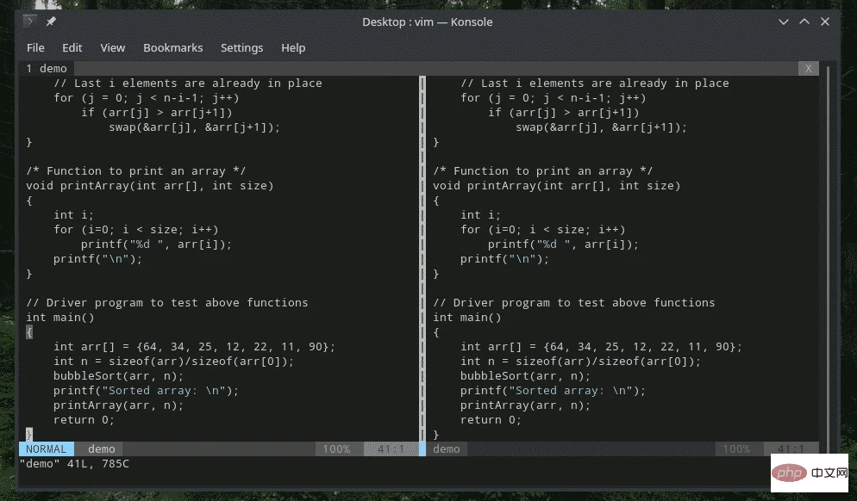This screenshot has width=857, height=501.
Task: Open the Settings menu
Action: [241, 47]
